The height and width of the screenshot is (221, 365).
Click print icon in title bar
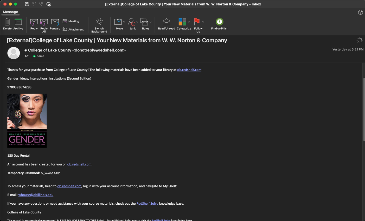pos(48,4)
